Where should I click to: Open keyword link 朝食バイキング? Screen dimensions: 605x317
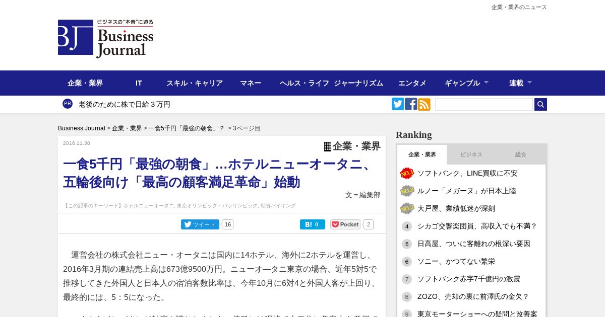coord(278,206)
